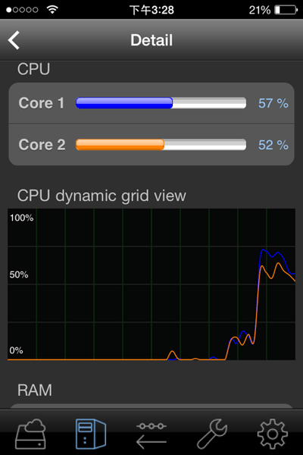Tap the 57 % usage value
The height and width of the screenshot is (455, 303).
click(273, 103)
